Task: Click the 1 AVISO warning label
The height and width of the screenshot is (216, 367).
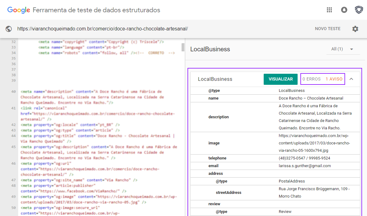Action: 334,79
